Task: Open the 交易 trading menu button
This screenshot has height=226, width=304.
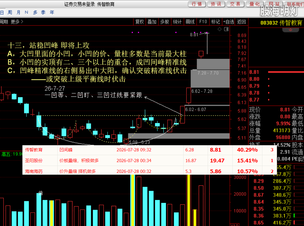Action: [x=235, y=4]
